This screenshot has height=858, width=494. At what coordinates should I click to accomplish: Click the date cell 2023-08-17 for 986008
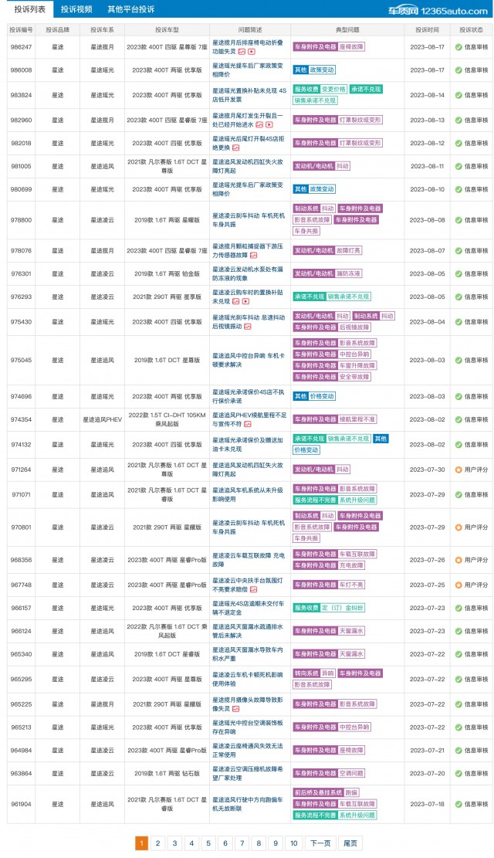pos(428,70)
